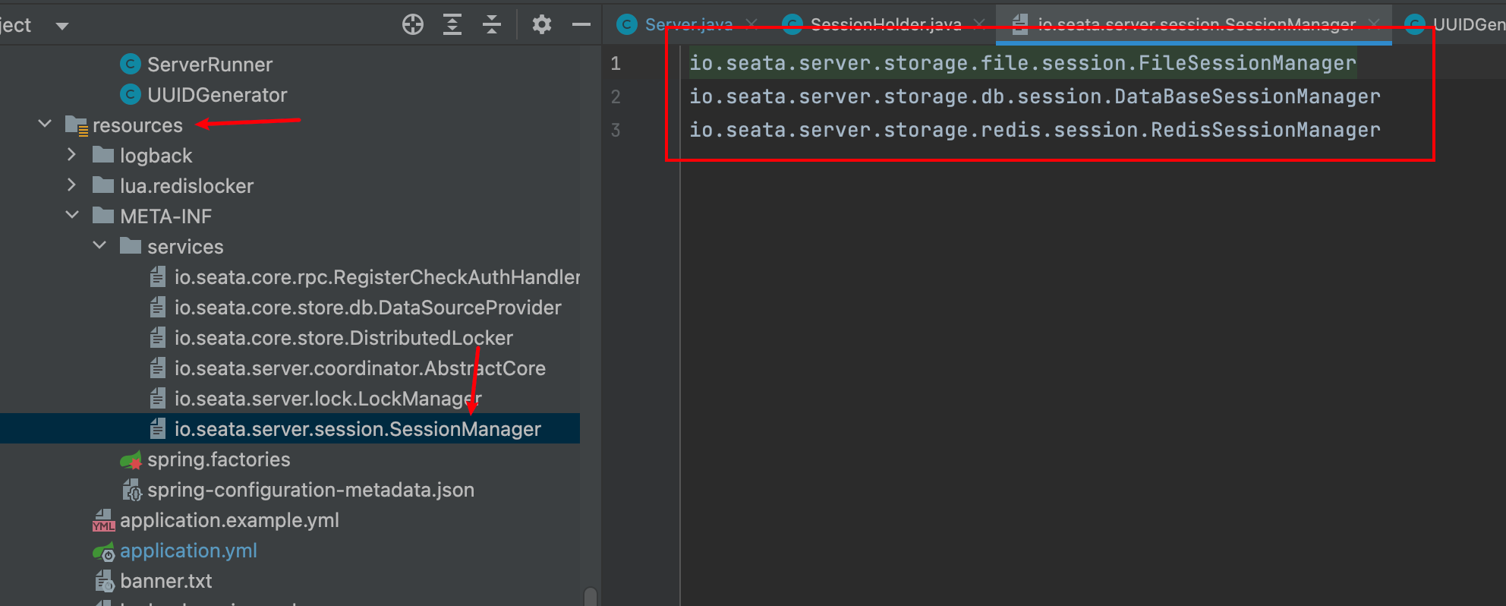Click the LockManager file icon
Screen dimensions: 1506x606
[158, 398]
